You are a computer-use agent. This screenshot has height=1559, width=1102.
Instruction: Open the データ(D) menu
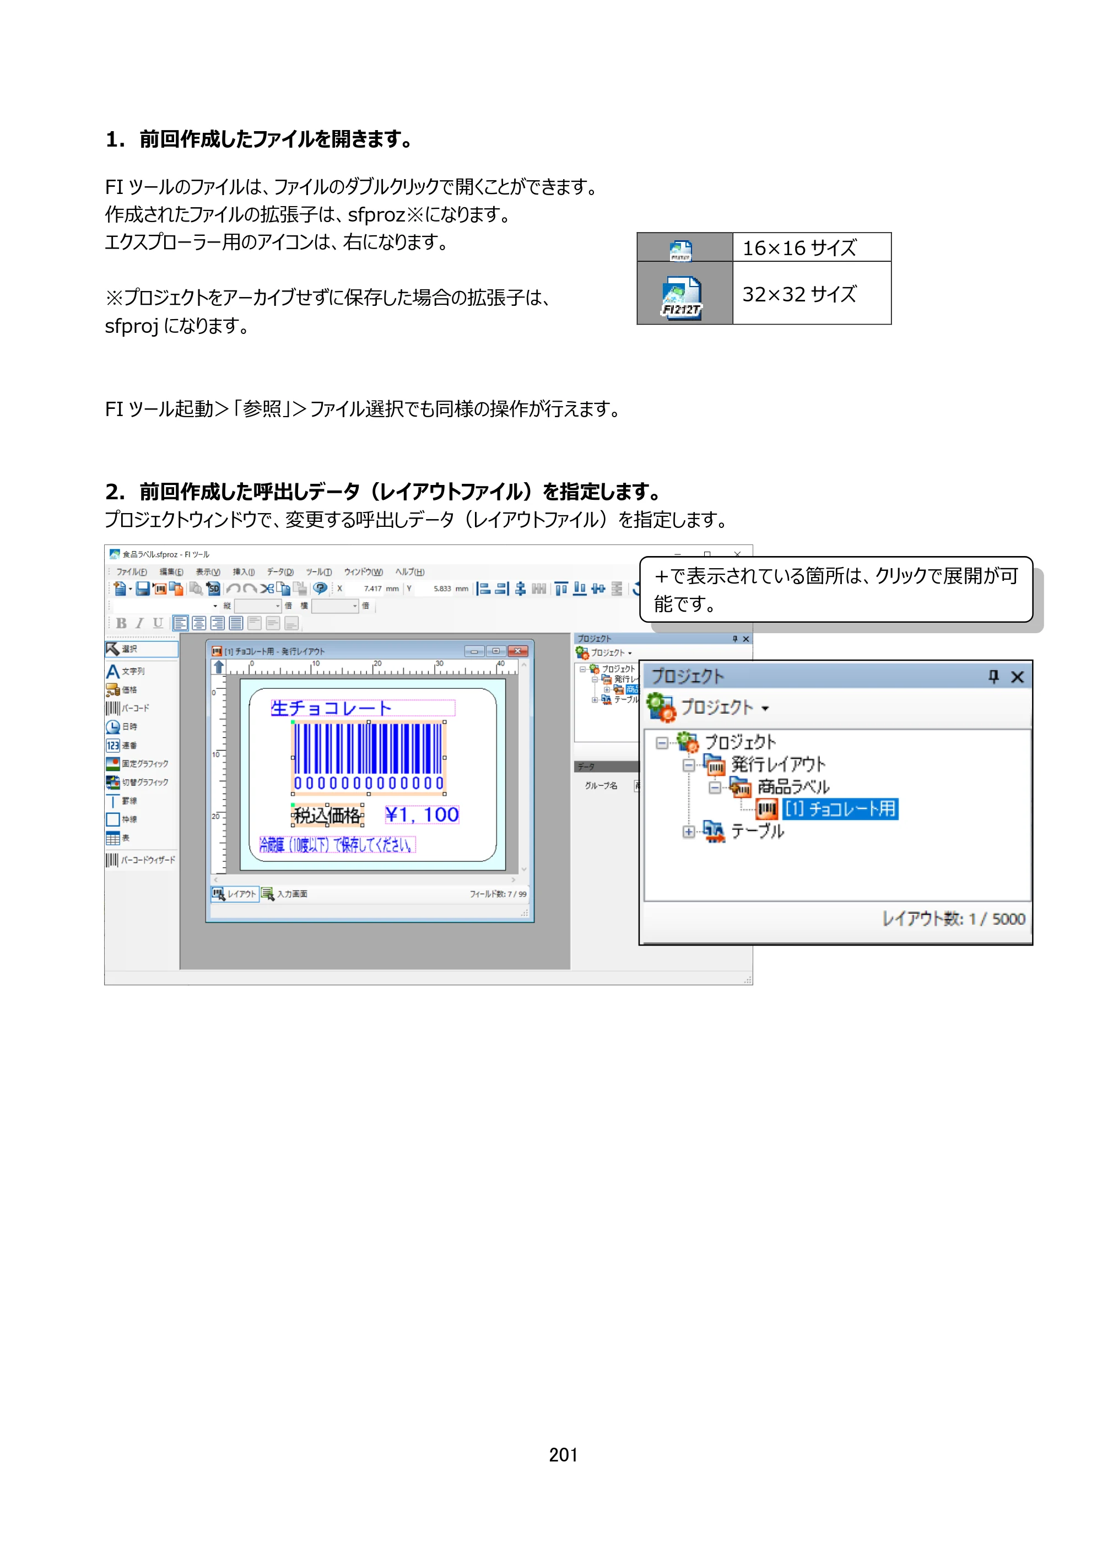[x=280, y=571]
